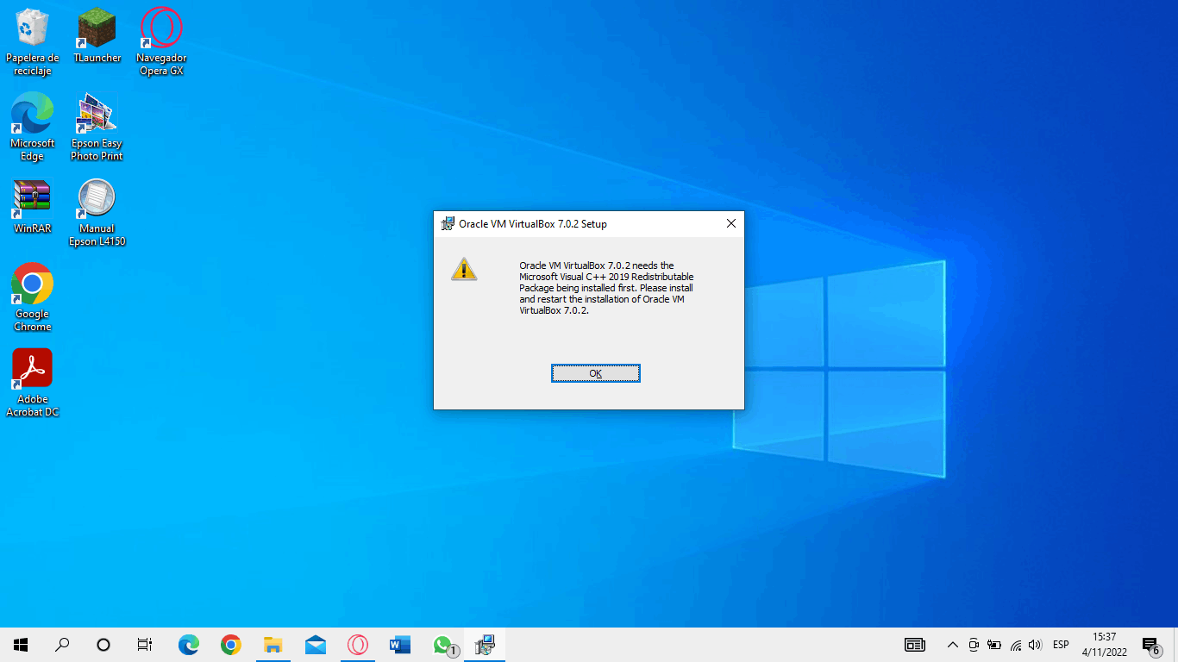Open the calendar via the clock
Screen dimensions: 1178x662
1106,644
